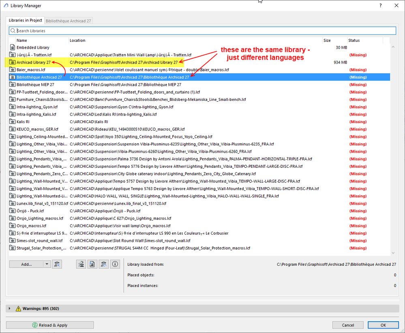Open the Bibliothèque Archicad 27 tab
The width and height of the screenshot is (405, 333).
[x=69, y=21]
